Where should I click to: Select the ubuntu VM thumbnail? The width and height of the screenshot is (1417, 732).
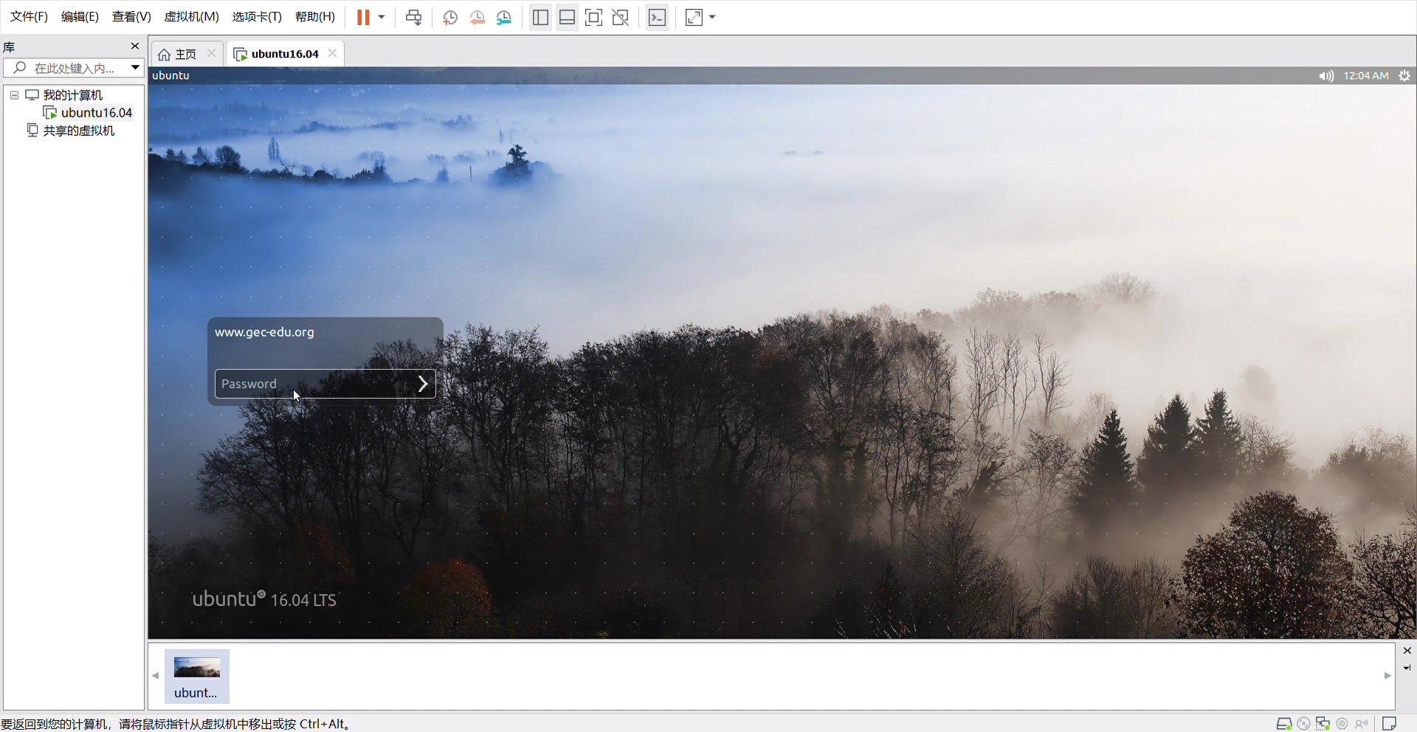[x=196, y=676]
